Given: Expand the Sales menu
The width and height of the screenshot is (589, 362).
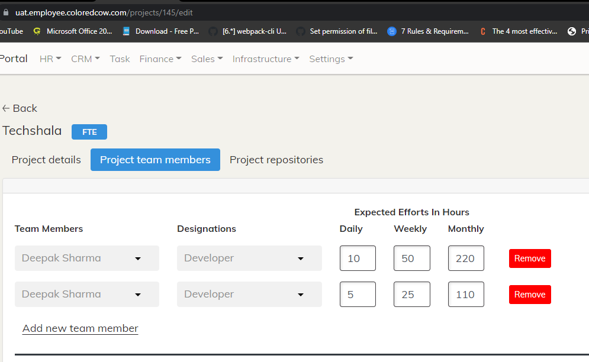Looking at the screenshot, I should point(207,59).
